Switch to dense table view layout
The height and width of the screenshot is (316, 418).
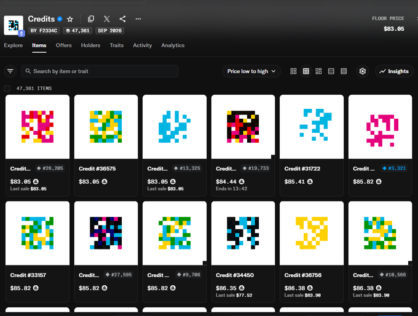[x=344, y=71]
